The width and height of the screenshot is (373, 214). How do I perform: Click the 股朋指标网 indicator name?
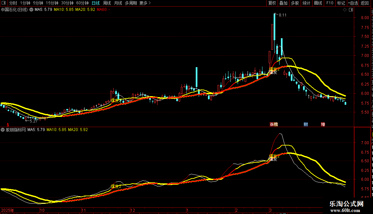(x=16, y=130)
